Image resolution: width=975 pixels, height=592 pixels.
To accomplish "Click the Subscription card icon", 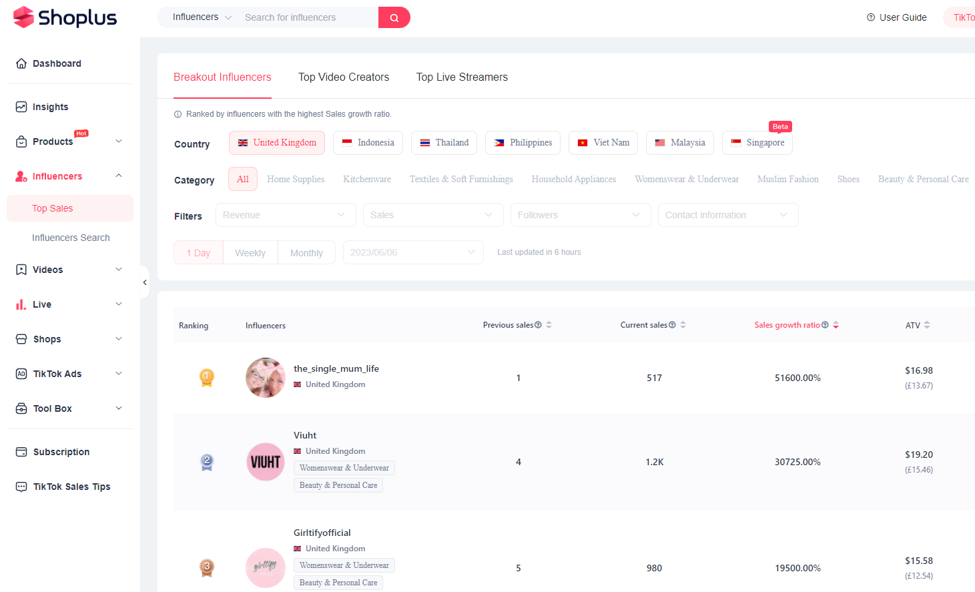I will pyautogui.click(x=21, y=452).
